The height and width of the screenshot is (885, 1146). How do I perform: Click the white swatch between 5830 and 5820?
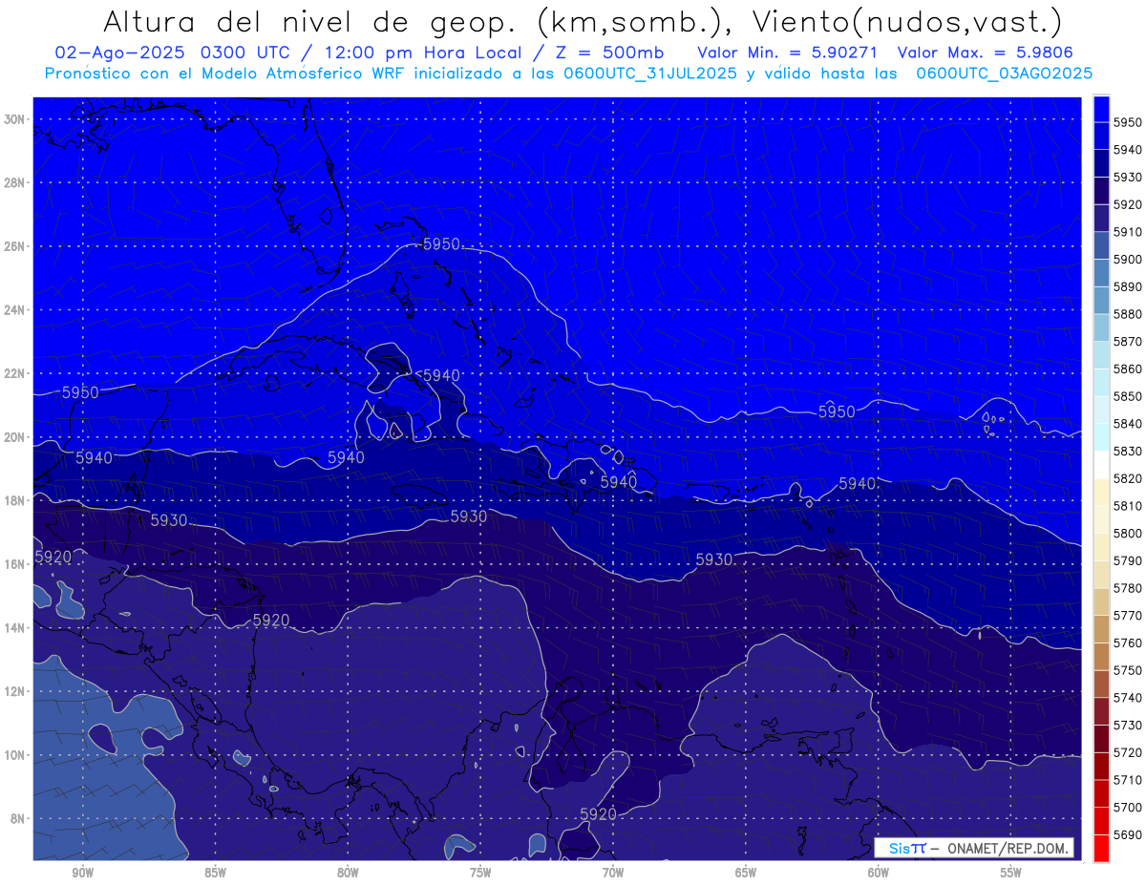coord(1101,465)
